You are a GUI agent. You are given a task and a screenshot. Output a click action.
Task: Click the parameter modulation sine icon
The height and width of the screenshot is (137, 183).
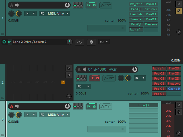tap(80, 42)
